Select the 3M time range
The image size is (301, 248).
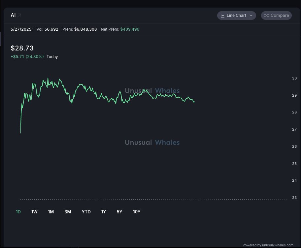[68, 212]
